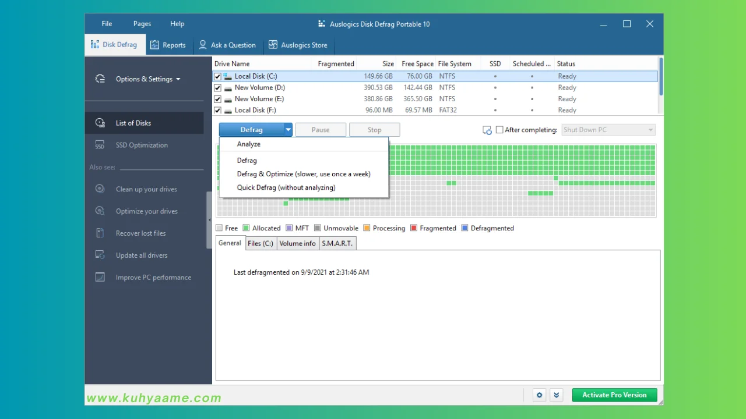This screenshot has height=419, width=746.
Task: Enable the After completing checkbox
Action: pos(499,130)
